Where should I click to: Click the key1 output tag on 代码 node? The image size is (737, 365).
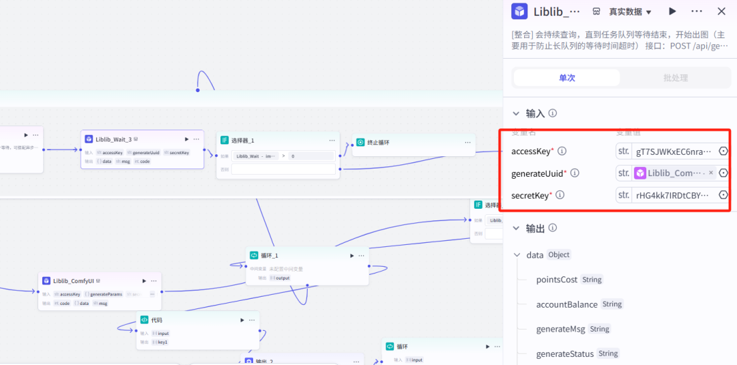point(160,342)
